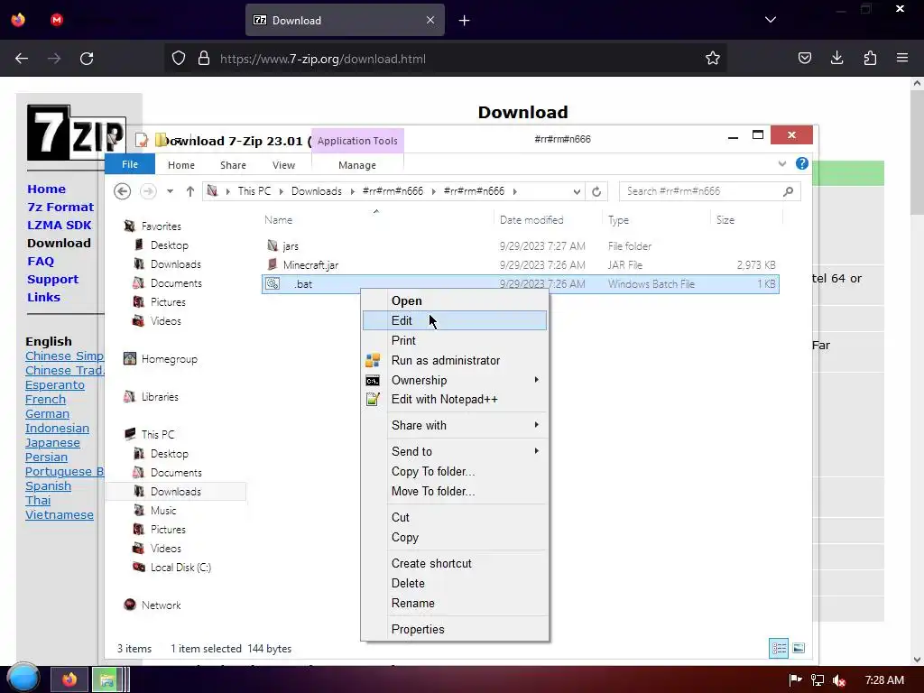The height and width of the screenshot is (693, 924).
Task: Open the 7z Format link
Action: [x=60, y=207]
